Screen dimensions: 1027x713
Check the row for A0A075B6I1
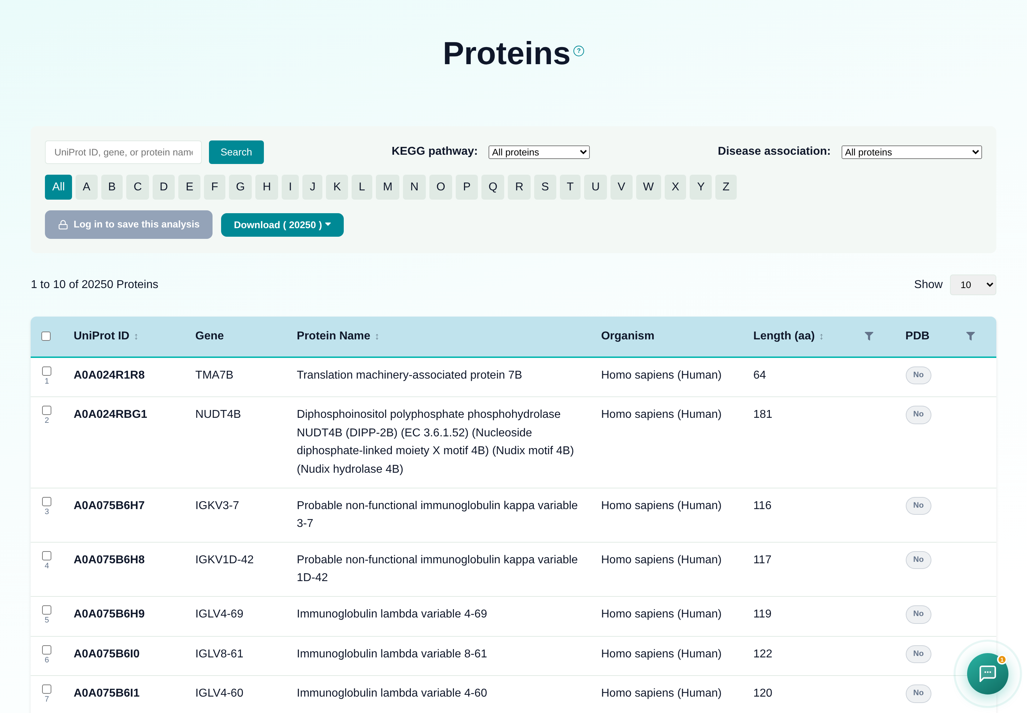(46, 689)
